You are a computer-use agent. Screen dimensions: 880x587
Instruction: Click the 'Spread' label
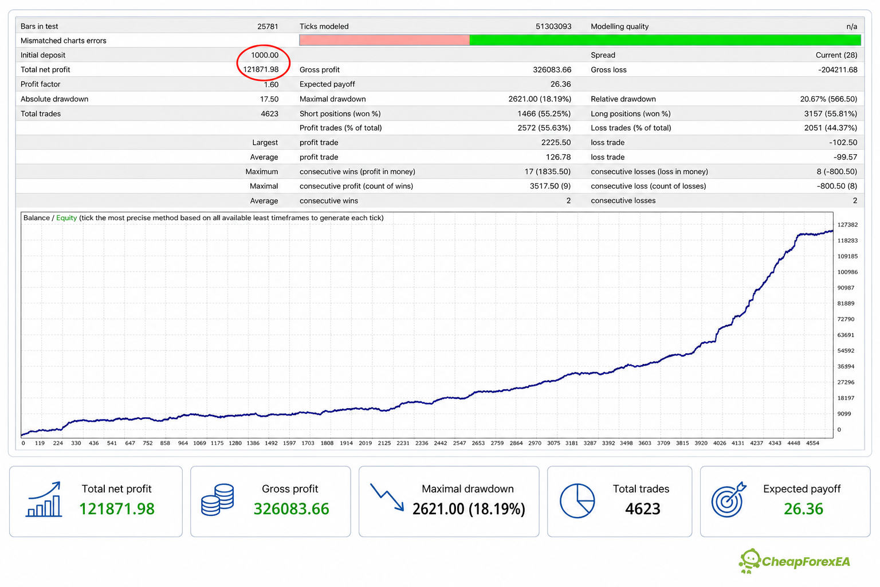click(x=603, y=55)
